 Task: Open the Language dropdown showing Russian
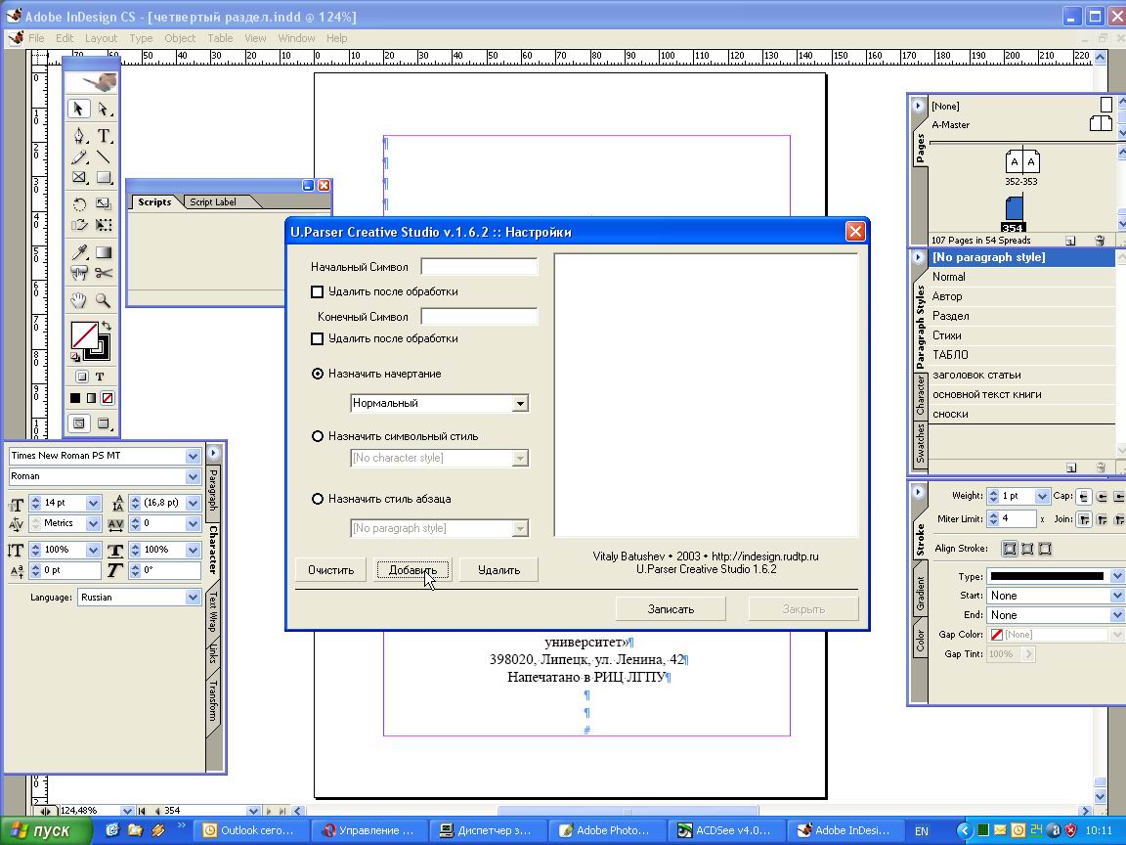[193, 598]
